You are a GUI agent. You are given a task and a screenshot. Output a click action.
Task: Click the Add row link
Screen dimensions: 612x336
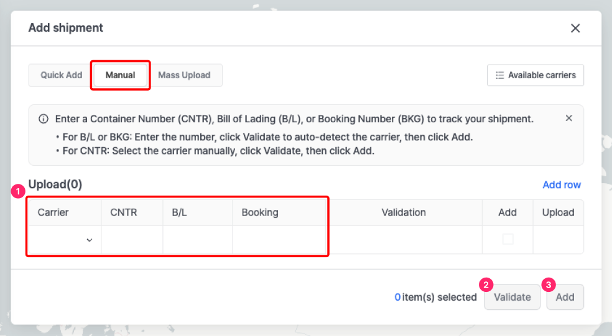point(562,184)
